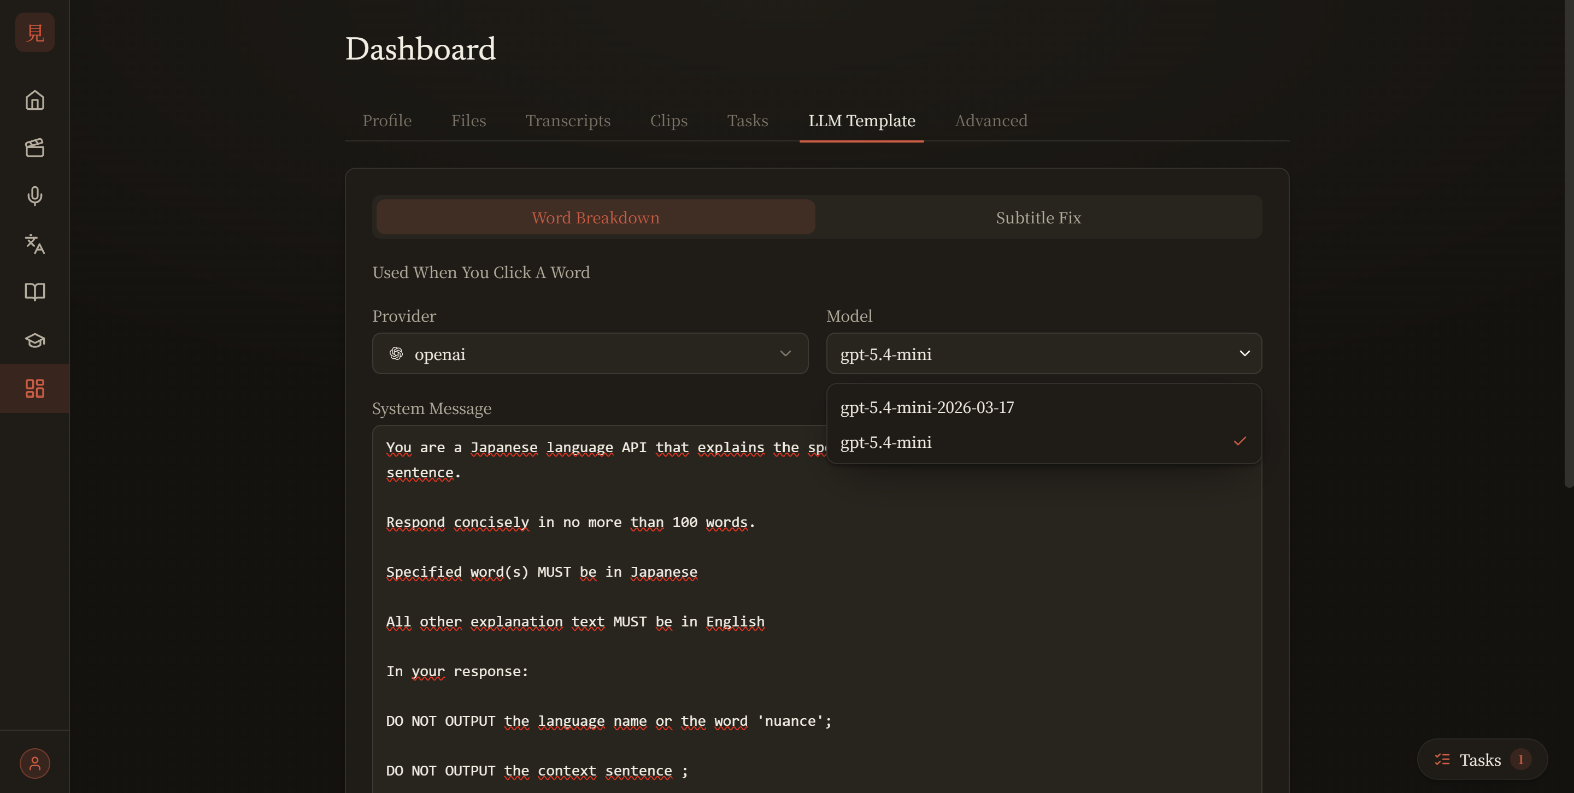The image size is (1574, 793).
Task: Select the dashboard grid icon in sidebar
Action: (x=35, y=388)
